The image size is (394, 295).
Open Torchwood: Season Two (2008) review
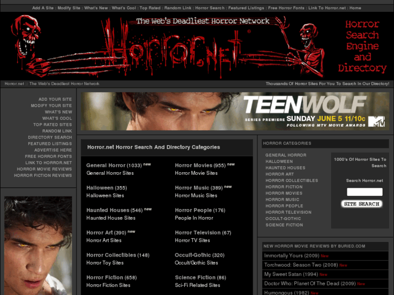coord(301,265)
